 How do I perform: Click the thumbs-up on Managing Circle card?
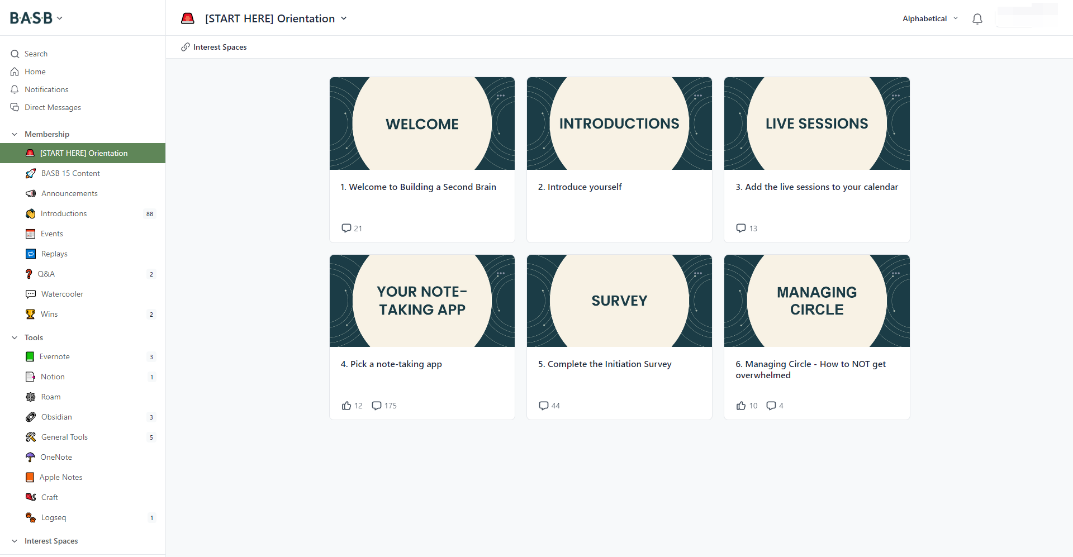(741, 406)
